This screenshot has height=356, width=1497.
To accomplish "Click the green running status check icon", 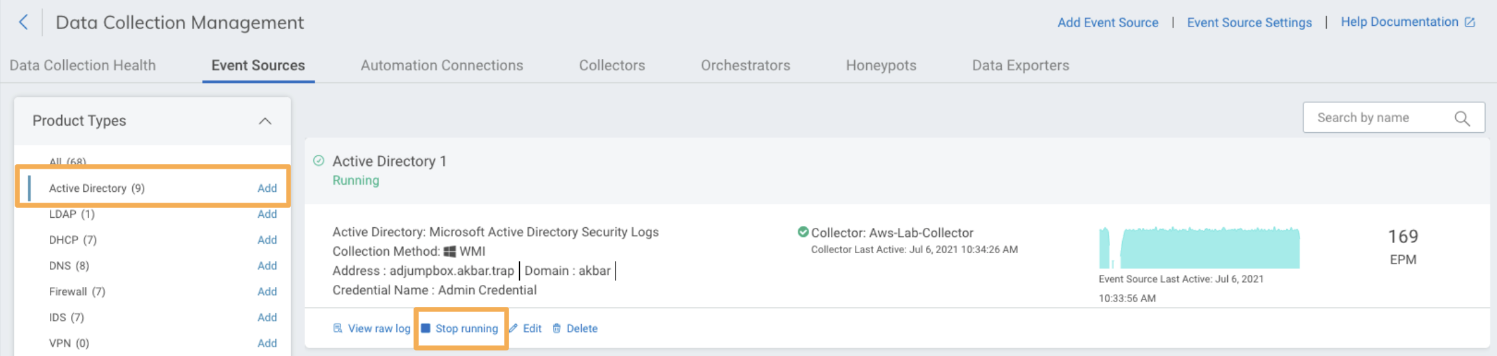I will tap(319, 161).
